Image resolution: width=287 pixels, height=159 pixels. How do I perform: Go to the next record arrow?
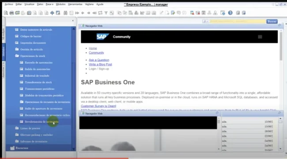[x=89, y=13]
